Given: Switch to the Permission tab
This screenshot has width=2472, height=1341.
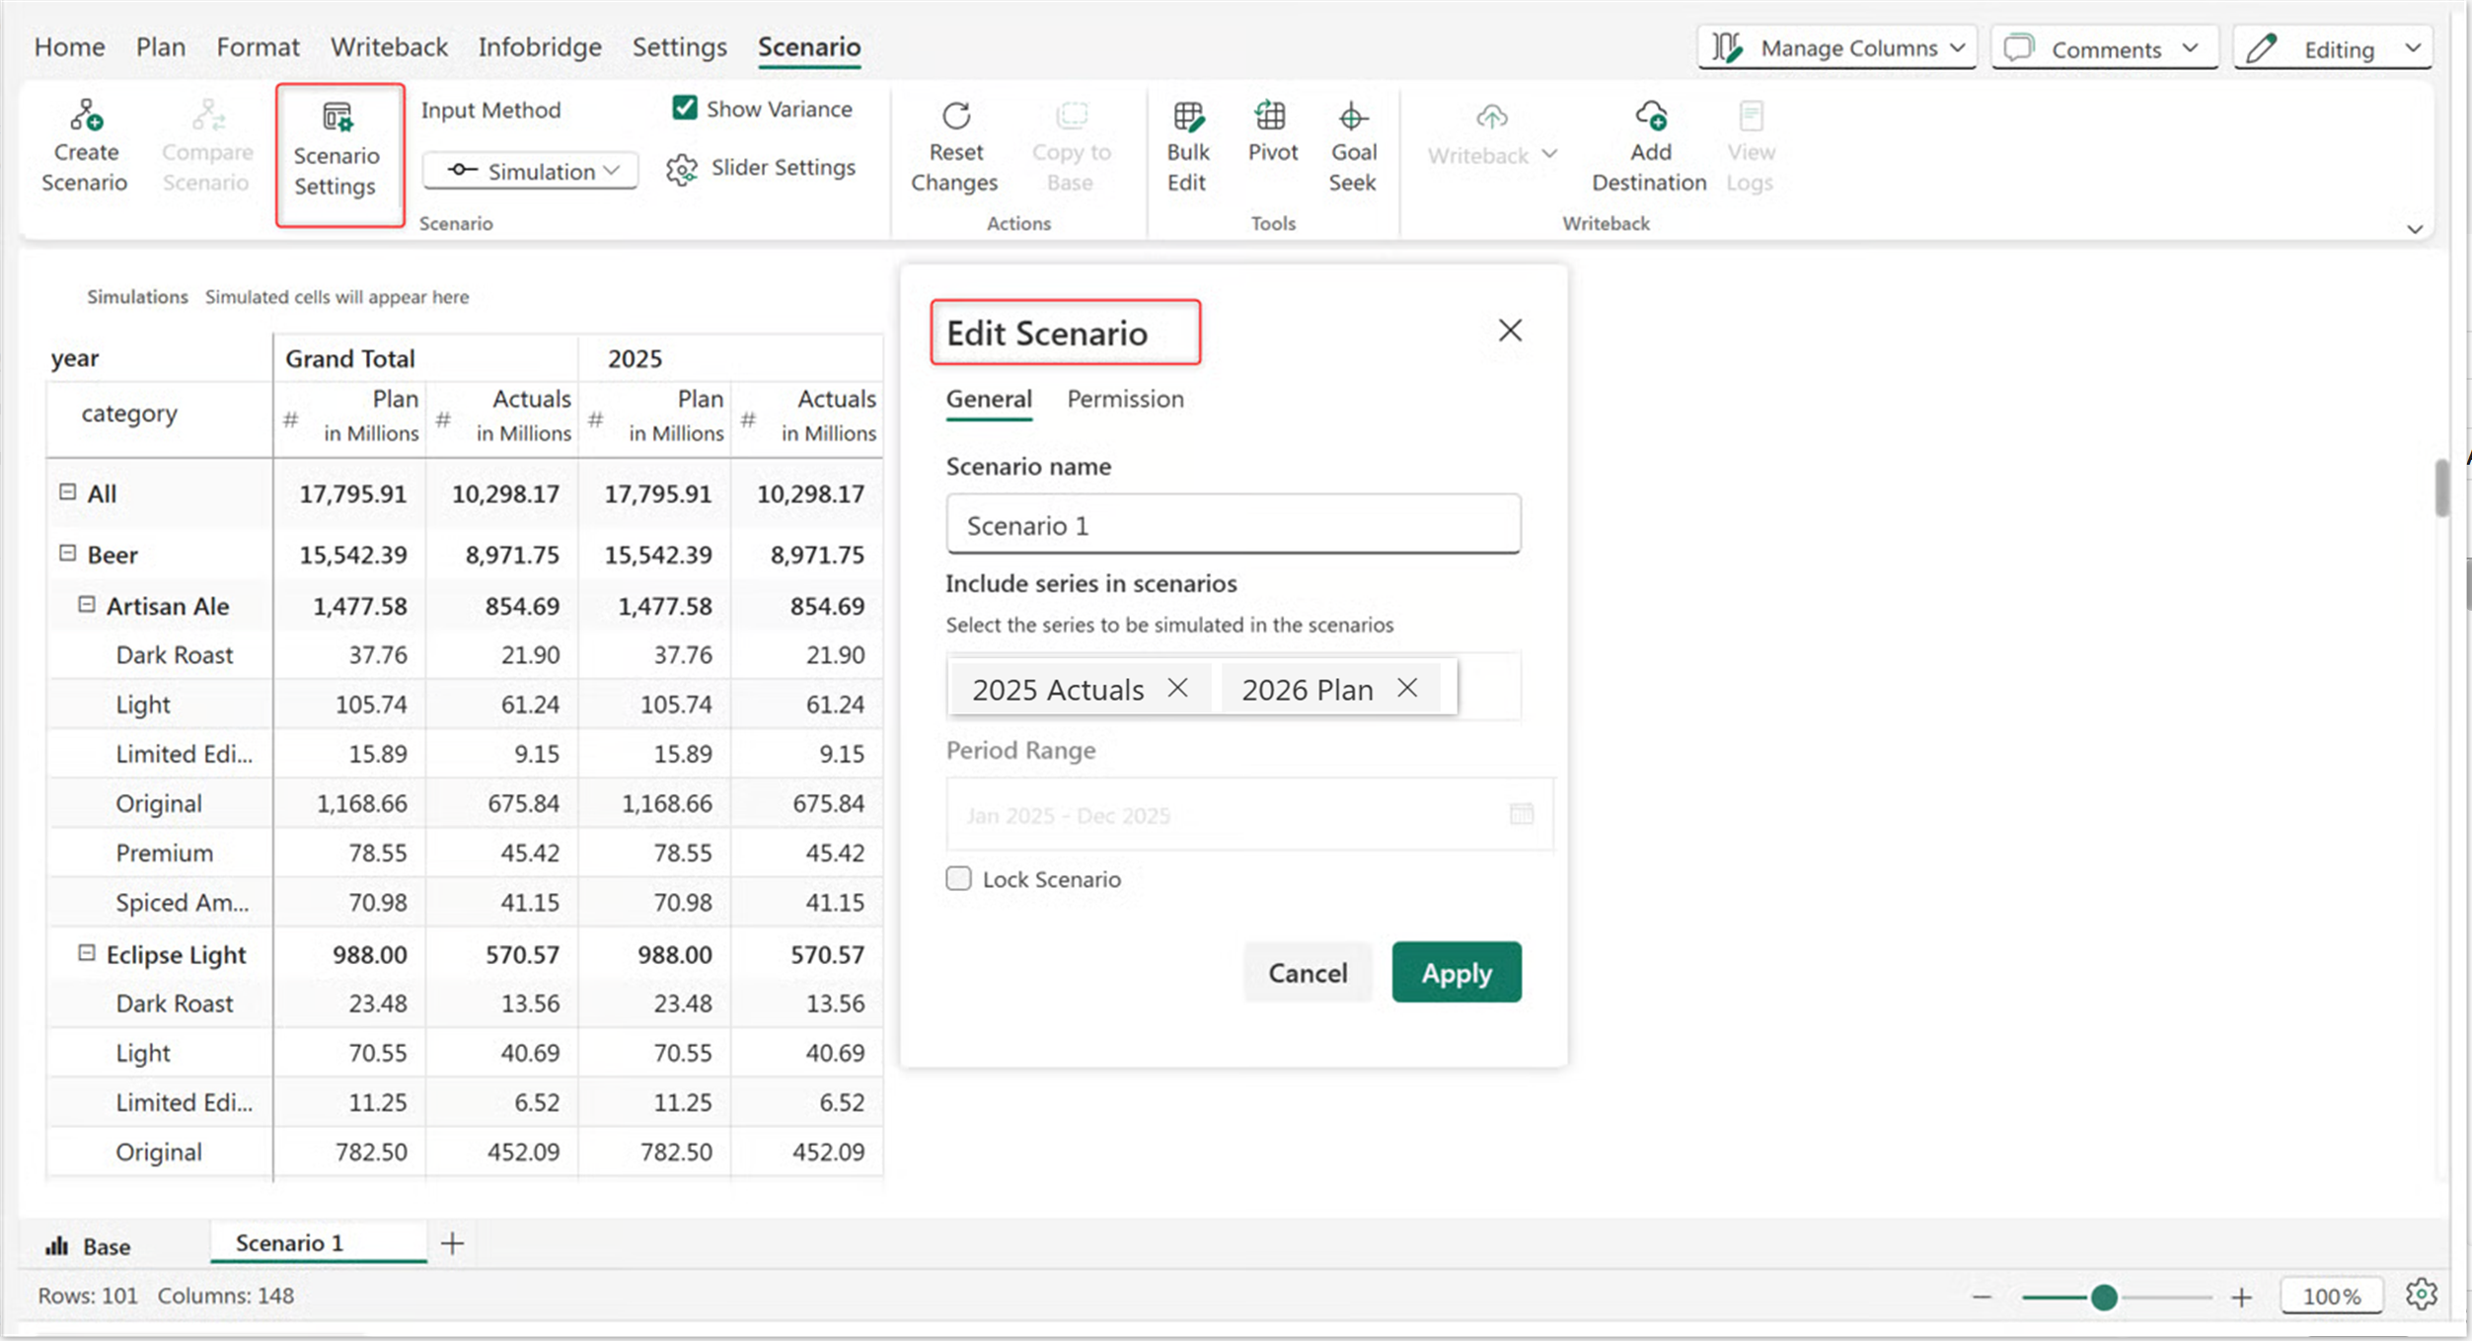Looking at the screenshot, I should click(1125, 399).
